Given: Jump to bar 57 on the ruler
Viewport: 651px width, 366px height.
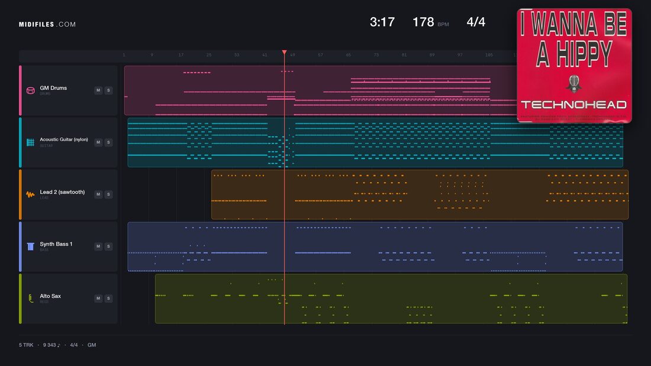Looking at the screenshot, I should point(320,55).
